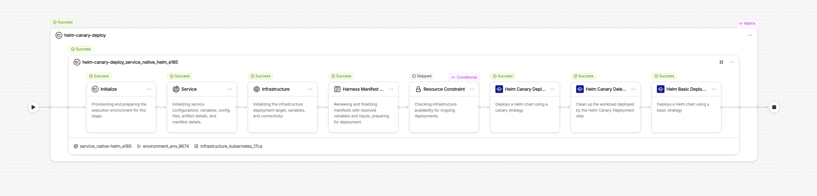This screenshot has height=196, width=817.
Task: Click the Infrastructure step icon
Action: tap(257, 89)
